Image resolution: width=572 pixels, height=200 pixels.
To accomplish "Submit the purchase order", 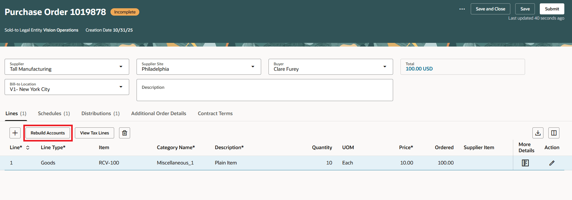I will click(x=552, y=9).
